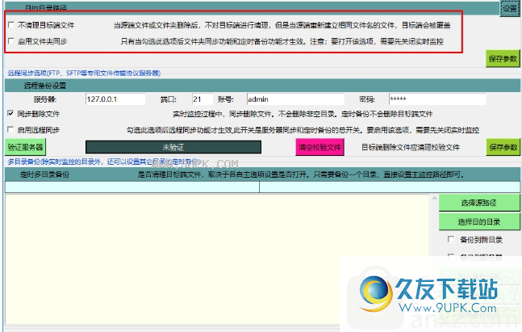Click the 定时多目录备份 header label
The height and width of the screenshot is (332, 522).
[x=44, y=174]
